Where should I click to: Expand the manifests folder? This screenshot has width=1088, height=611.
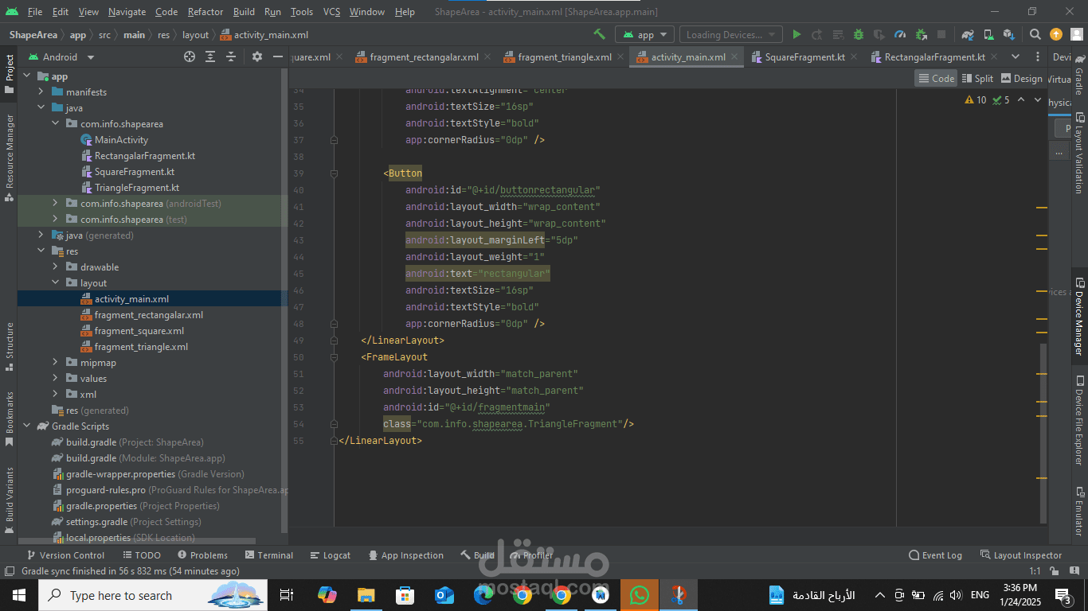click(41, 92)
